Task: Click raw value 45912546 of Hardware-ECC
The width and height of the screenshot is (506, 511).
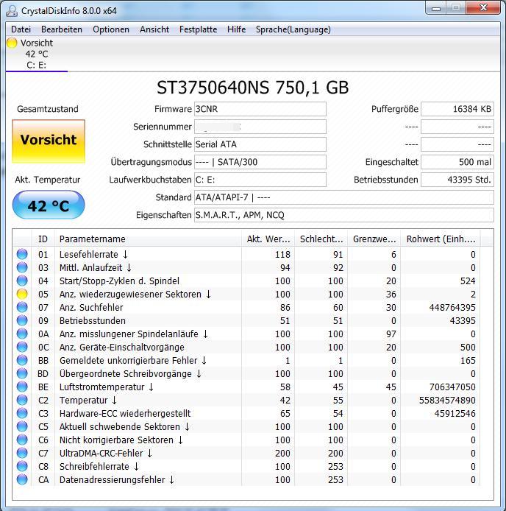Action: coord(455,413)
